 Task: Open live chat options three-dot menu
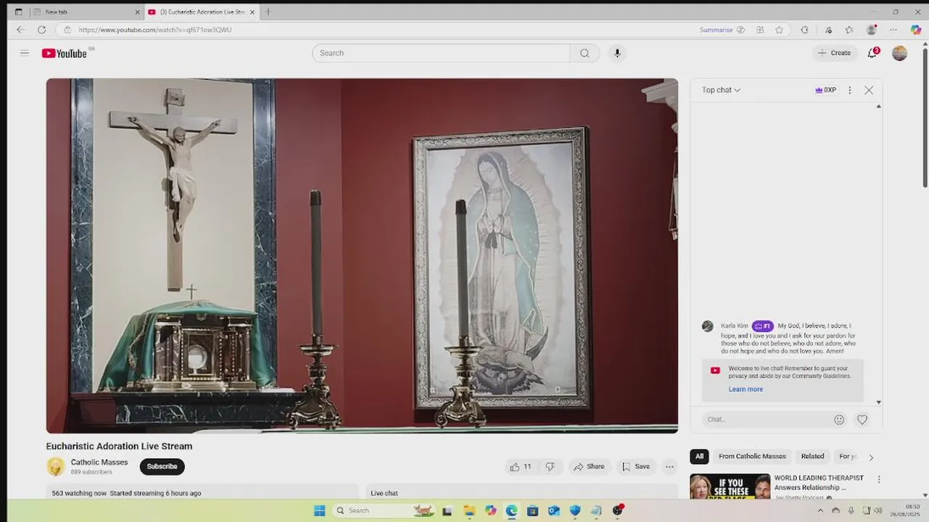(x=850, y=90)
